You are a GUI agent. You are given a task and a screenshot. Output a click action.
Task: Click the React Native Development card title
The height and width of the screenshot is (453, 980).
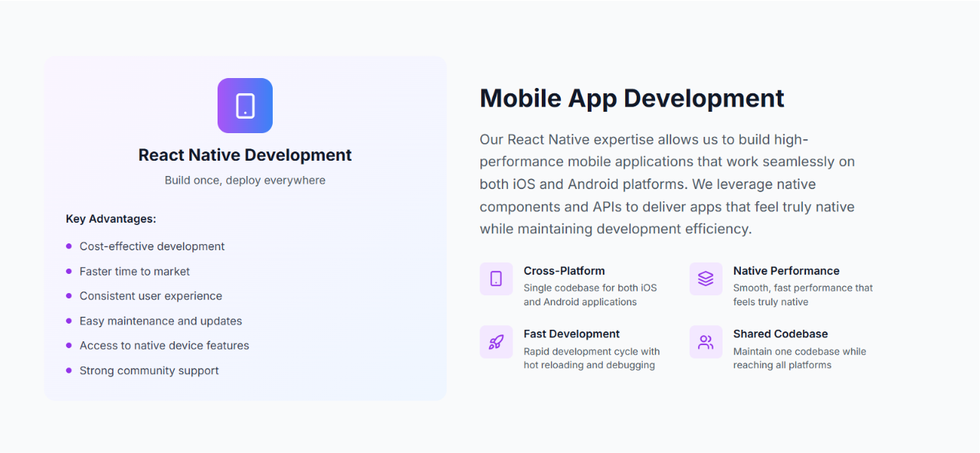245,155
